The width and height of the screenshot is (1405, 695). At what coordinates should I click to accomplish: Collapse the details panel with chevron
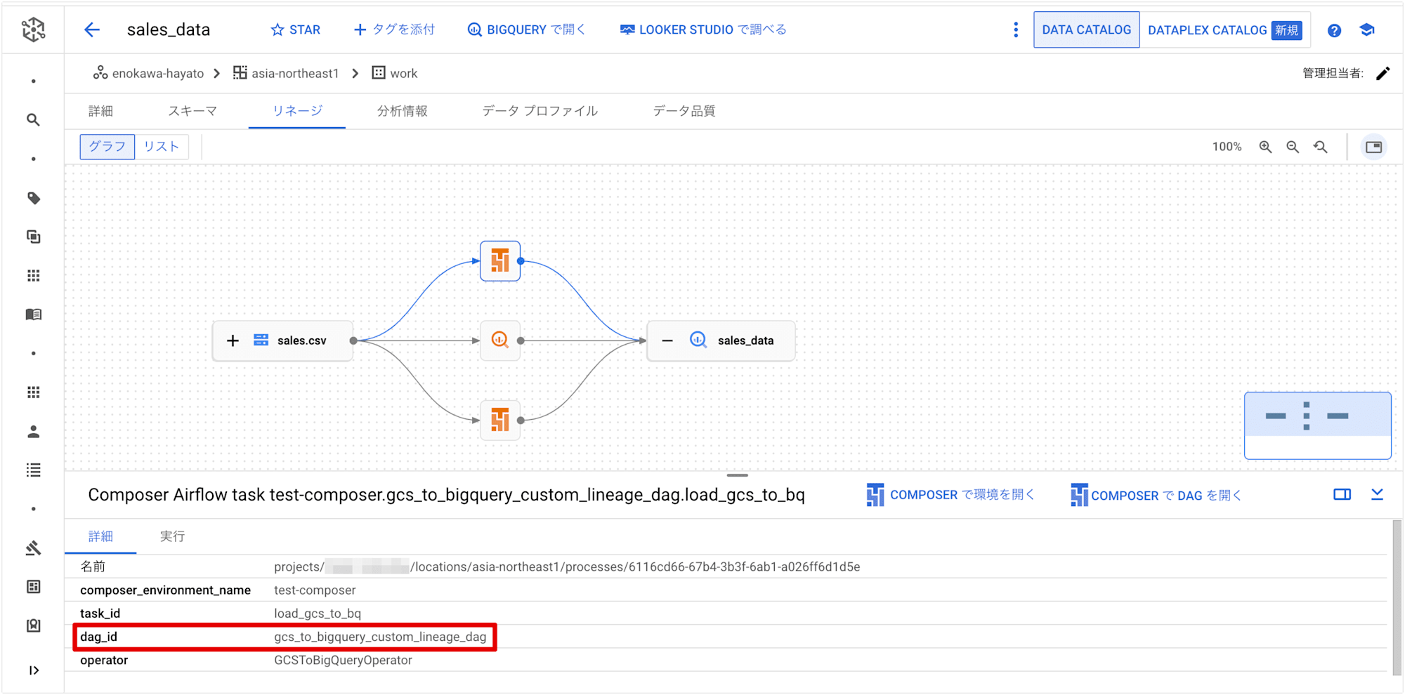coord(1377,494)
